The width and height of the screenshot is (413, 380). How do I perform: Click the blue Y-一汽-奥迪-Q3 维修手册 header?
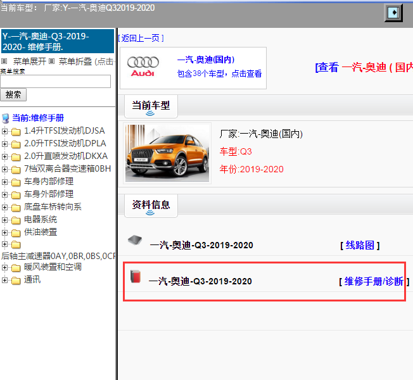coord(58,41)
